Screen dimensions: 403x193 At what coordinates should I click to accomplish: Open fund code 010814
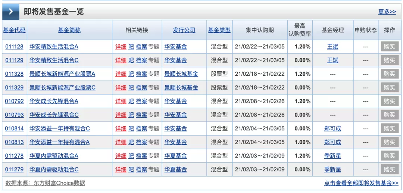[x=14, y=128]
